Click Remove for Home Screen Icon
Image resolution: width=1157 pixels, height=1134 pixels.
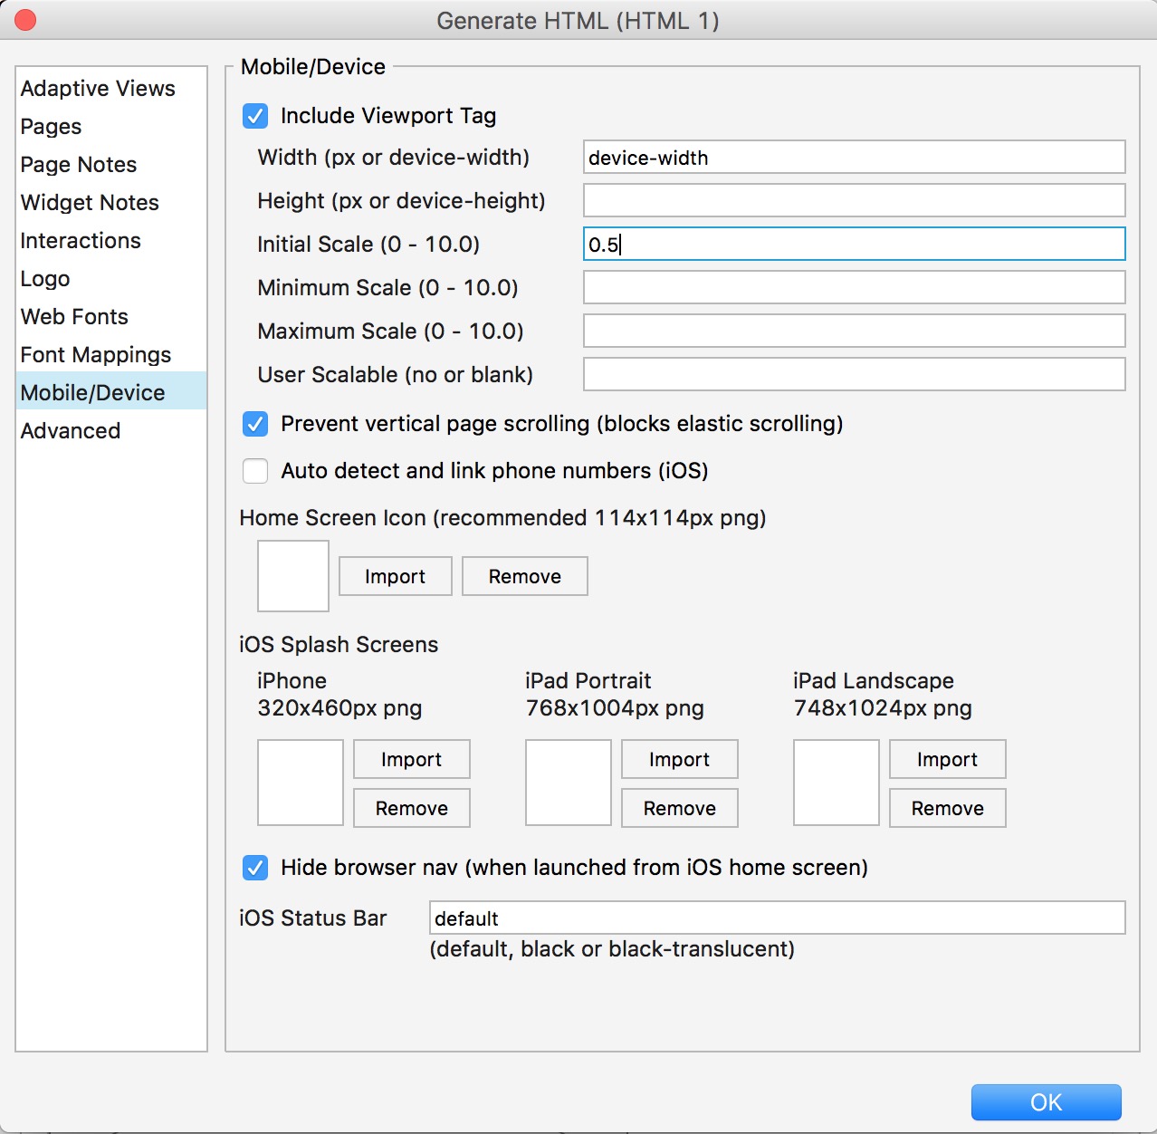point(524,577)
